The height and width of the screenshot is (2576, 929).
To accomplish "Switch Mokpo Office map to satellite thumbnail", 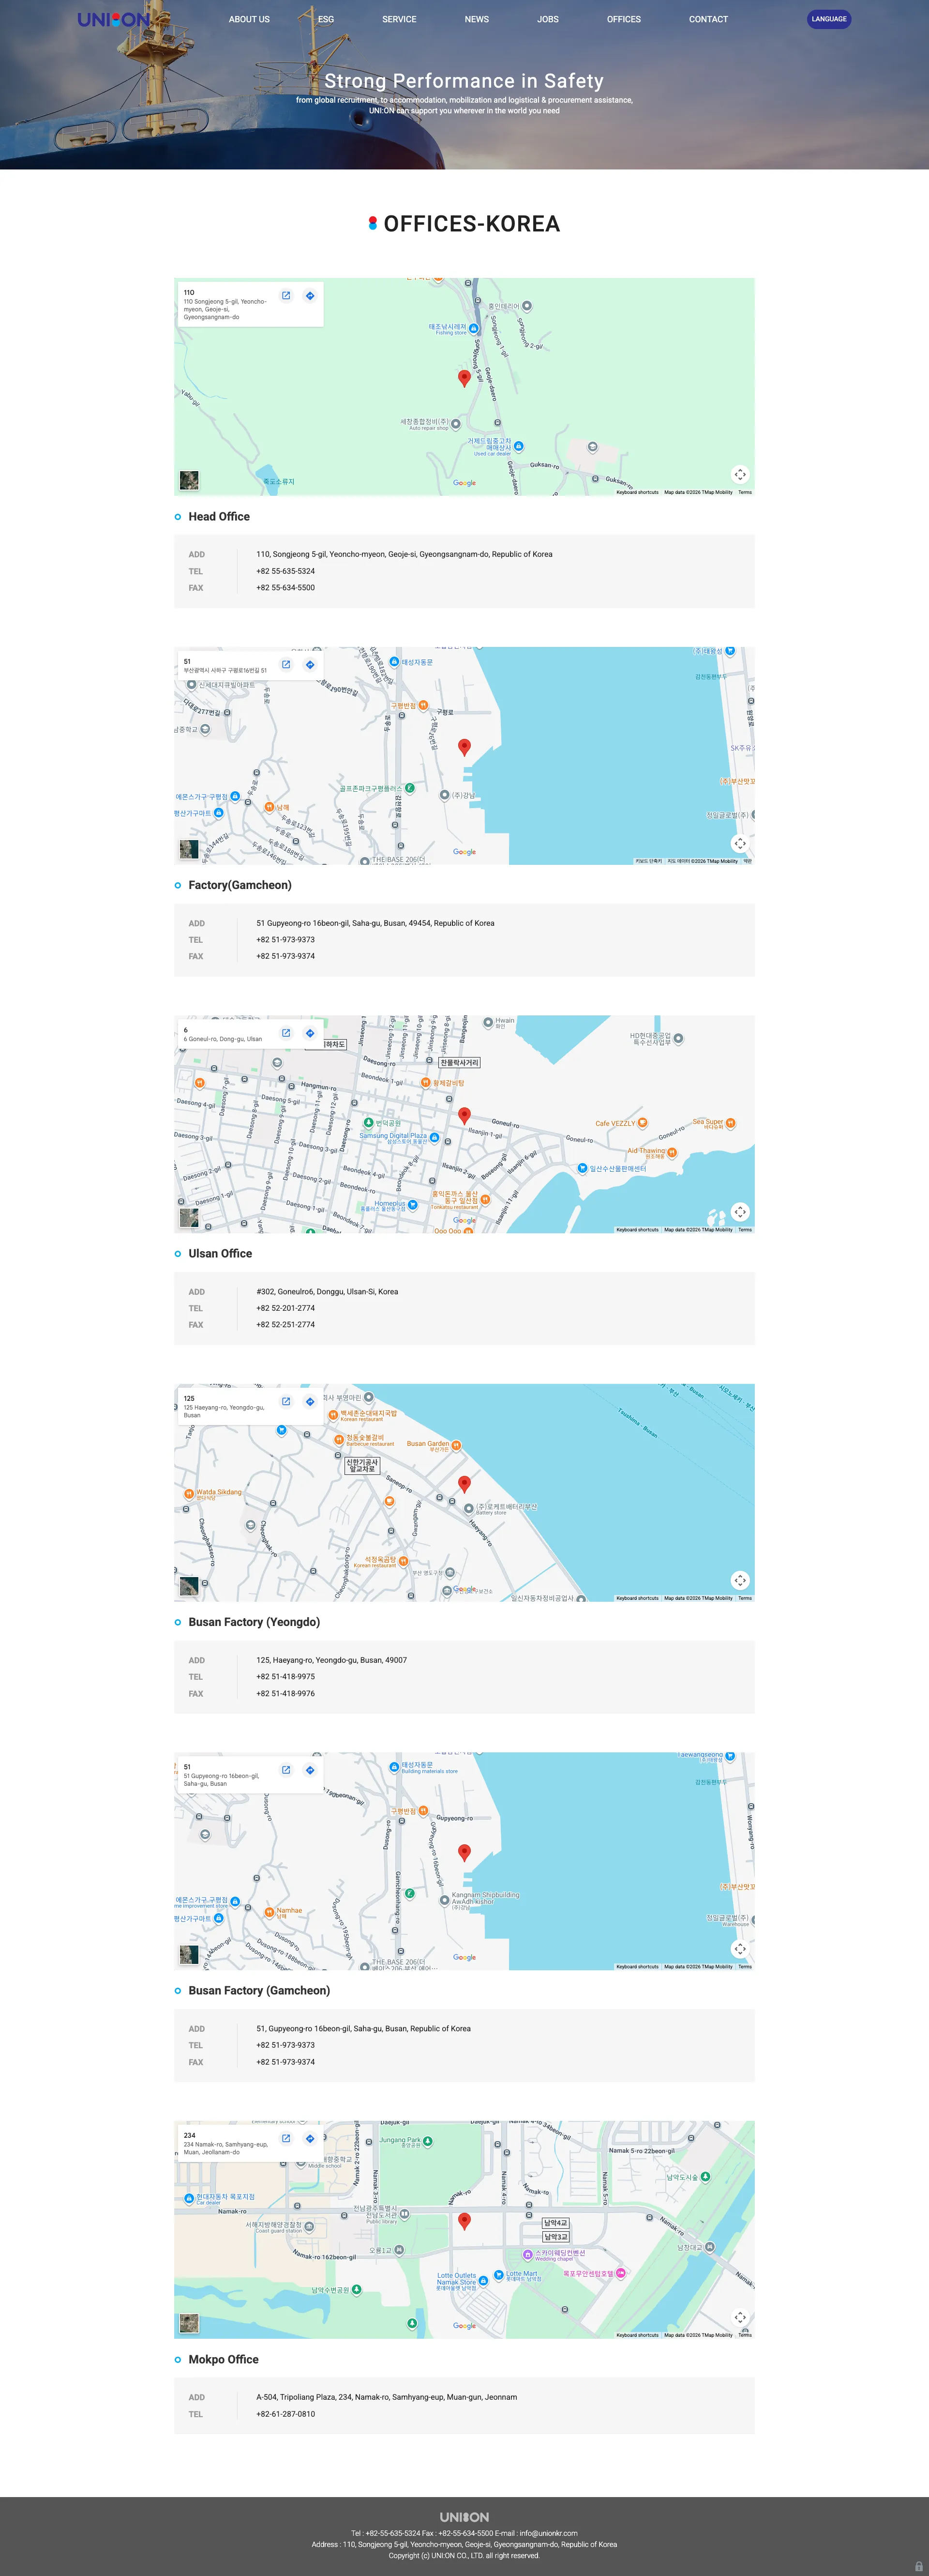I will 189,2323.
